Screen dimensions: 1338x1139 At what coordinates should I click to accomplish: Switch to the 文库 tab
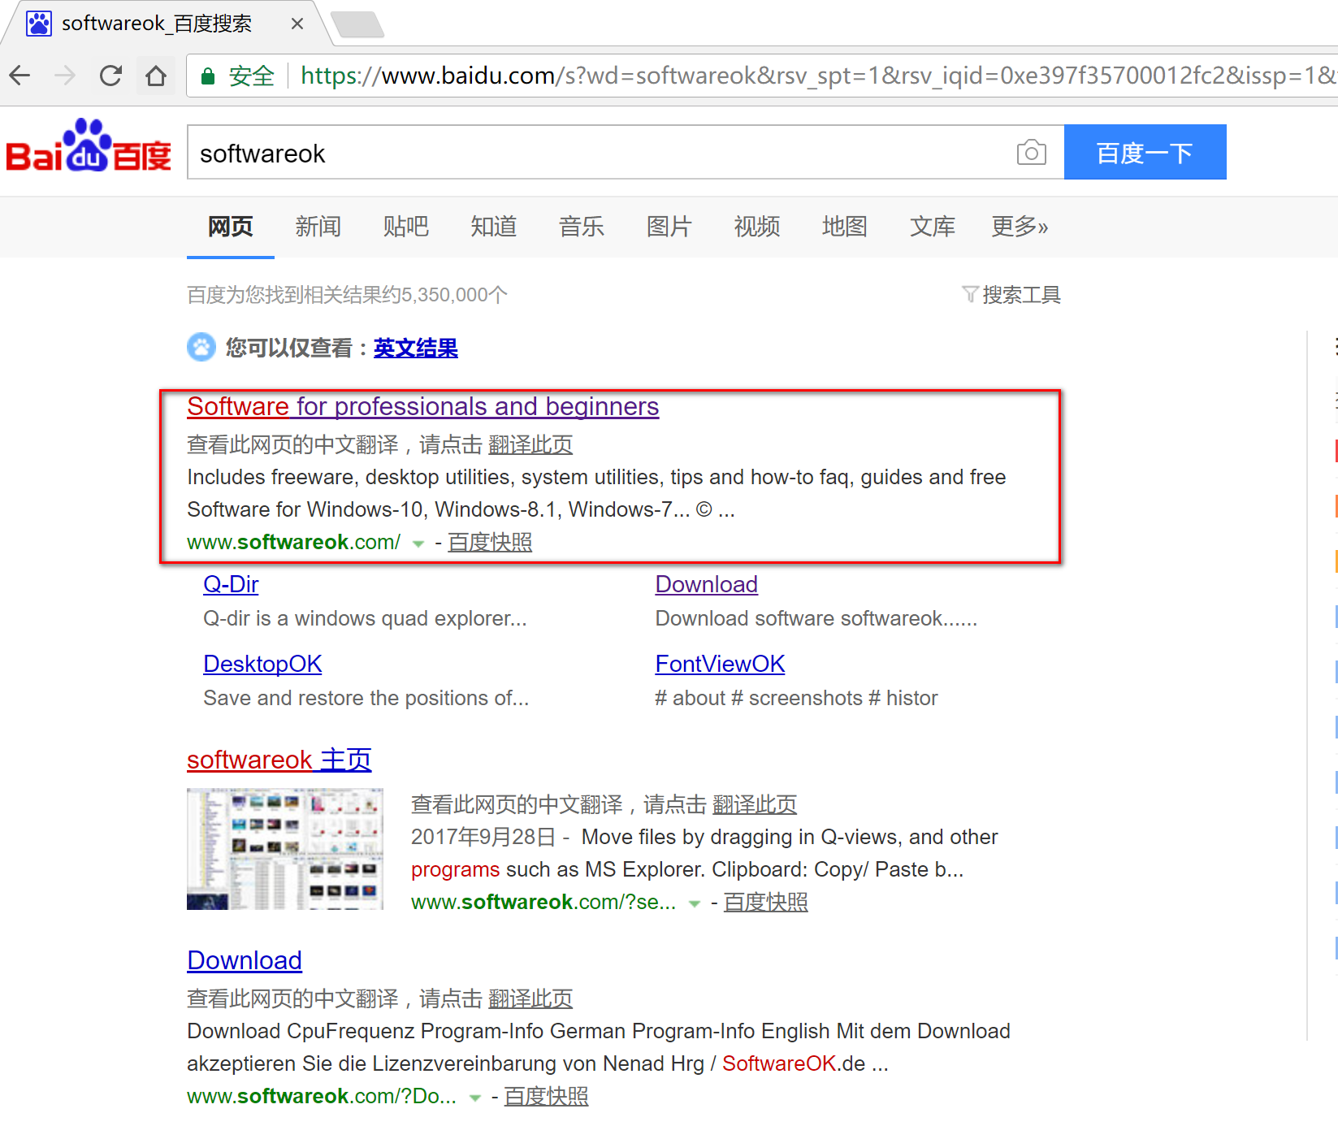[x=933, y=226]
